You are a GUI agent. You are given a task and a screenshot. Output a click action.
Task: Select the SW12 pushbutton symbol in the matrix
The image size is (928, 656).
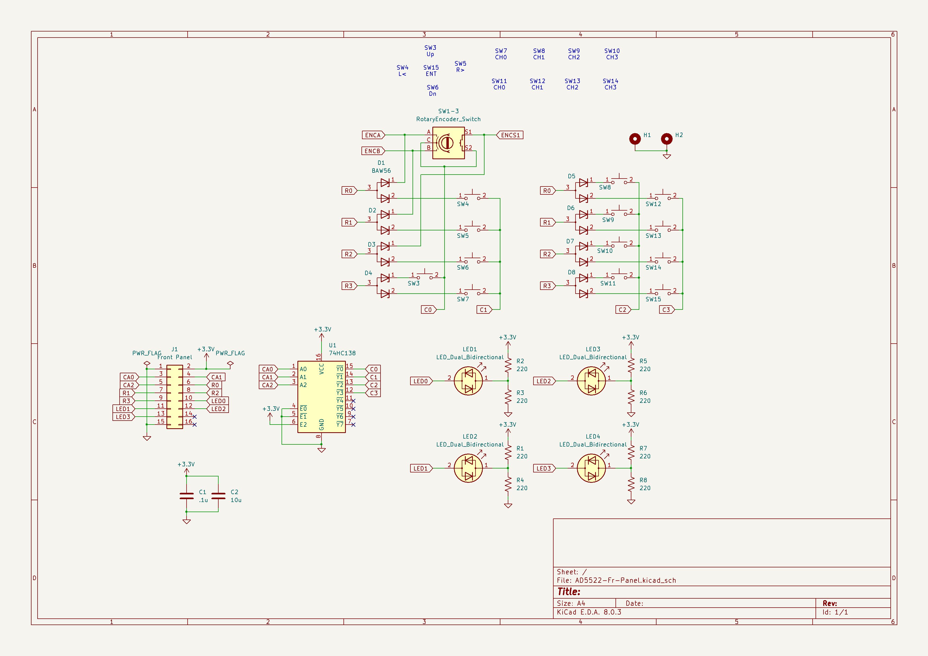pyautogui.click(x=662, y=195)
